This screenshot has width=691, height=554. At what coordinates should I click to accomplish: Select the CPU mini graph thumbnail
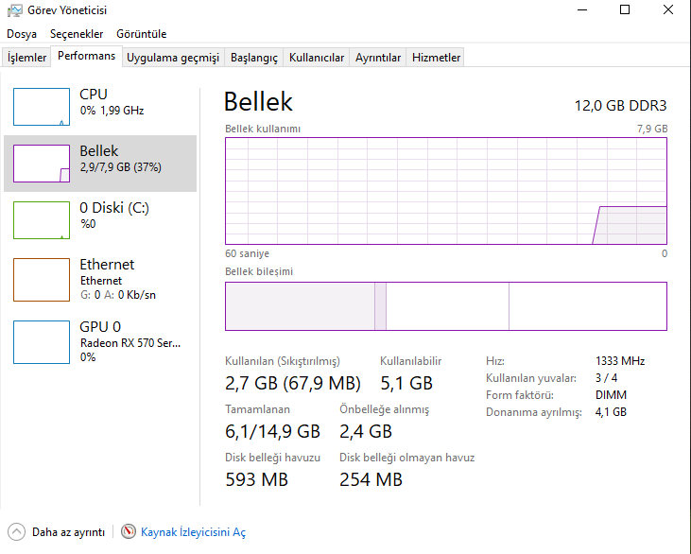click(41, 107)
